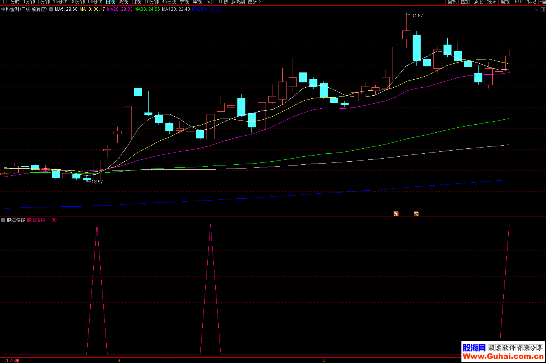Click the MA120: 22.48 label
The image size is (546, 363).
click(x=176, y=9)
